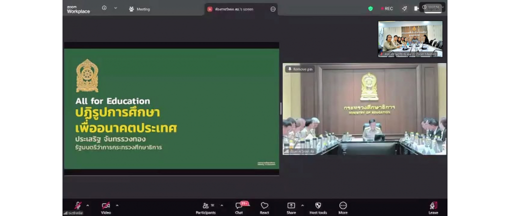Viewport: 510px width, 216px height.
Task: Click the meeting info icon
Action: pos(104,8)
